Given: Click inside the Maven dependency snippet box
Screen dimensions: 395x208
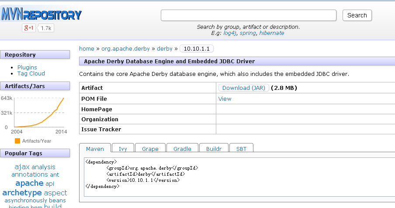Looking at the screenshot, I should (239, 177).
